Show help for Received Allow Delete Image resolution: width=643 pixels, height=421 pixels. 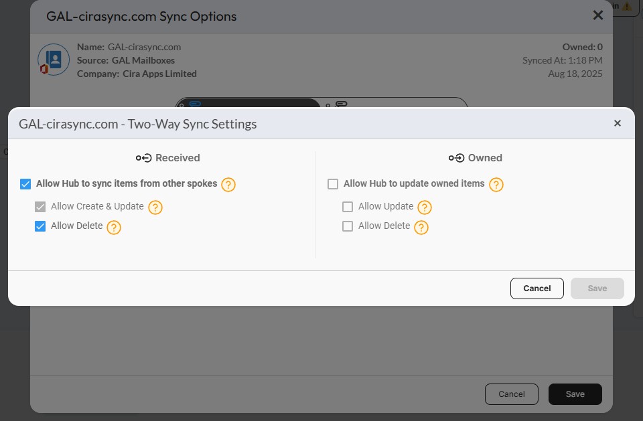[114, 227]
